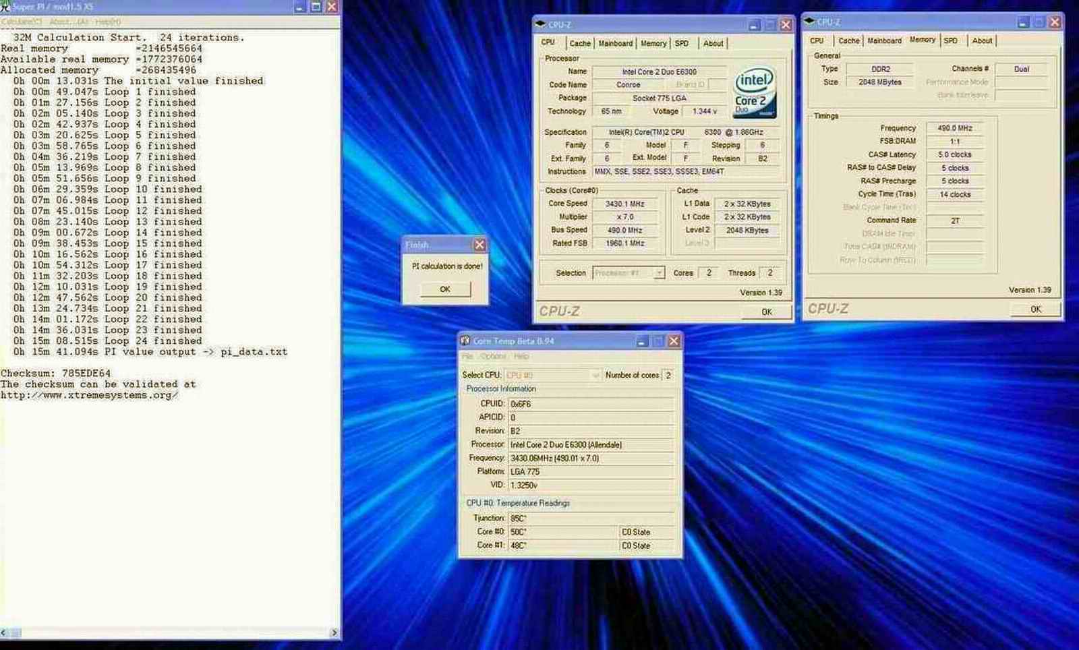Viewport: 1079px width, 650px height.
Task: Open SPD tab in the CPU-Z CPU window
Action: [682, 43]
